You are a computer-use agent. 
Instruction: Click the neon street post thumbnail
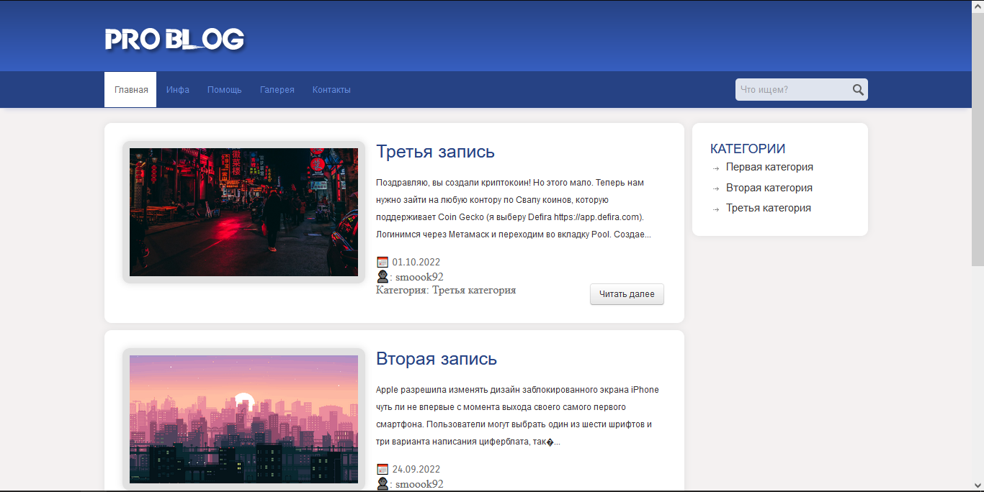click(x=243, y=212)
